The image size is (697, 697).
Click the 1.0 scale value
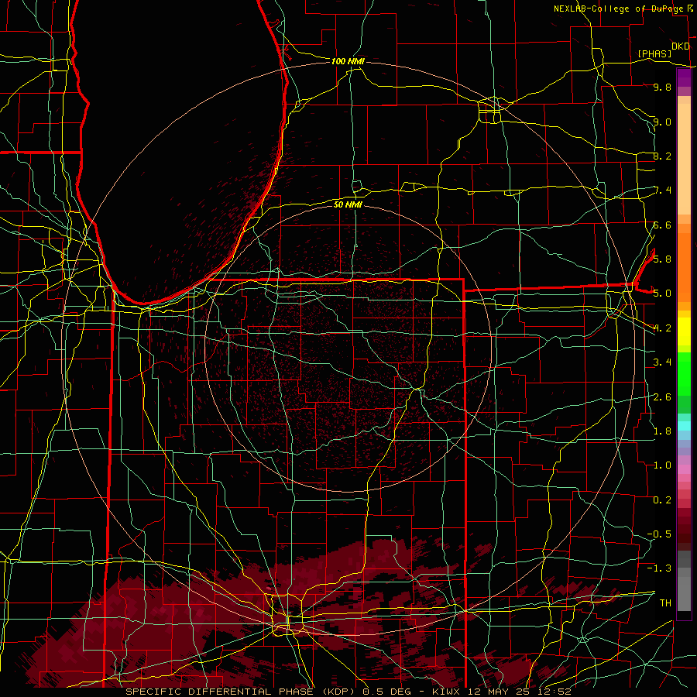coord(662,465)
